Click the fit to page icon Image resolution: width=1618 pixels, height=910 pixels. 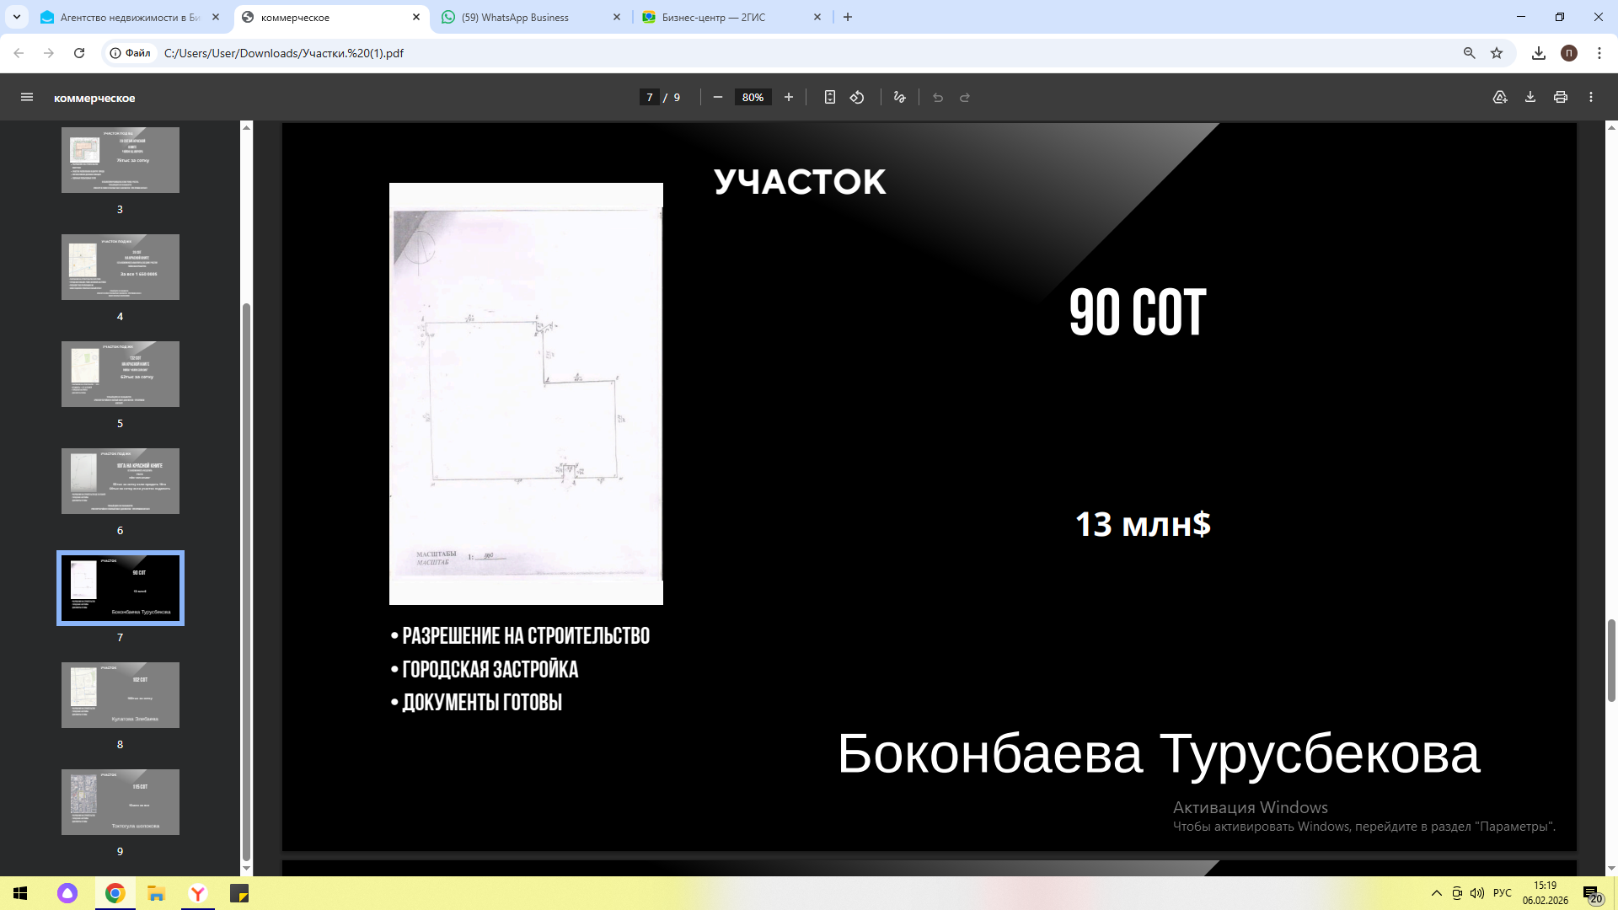click(x=830, y=98)
